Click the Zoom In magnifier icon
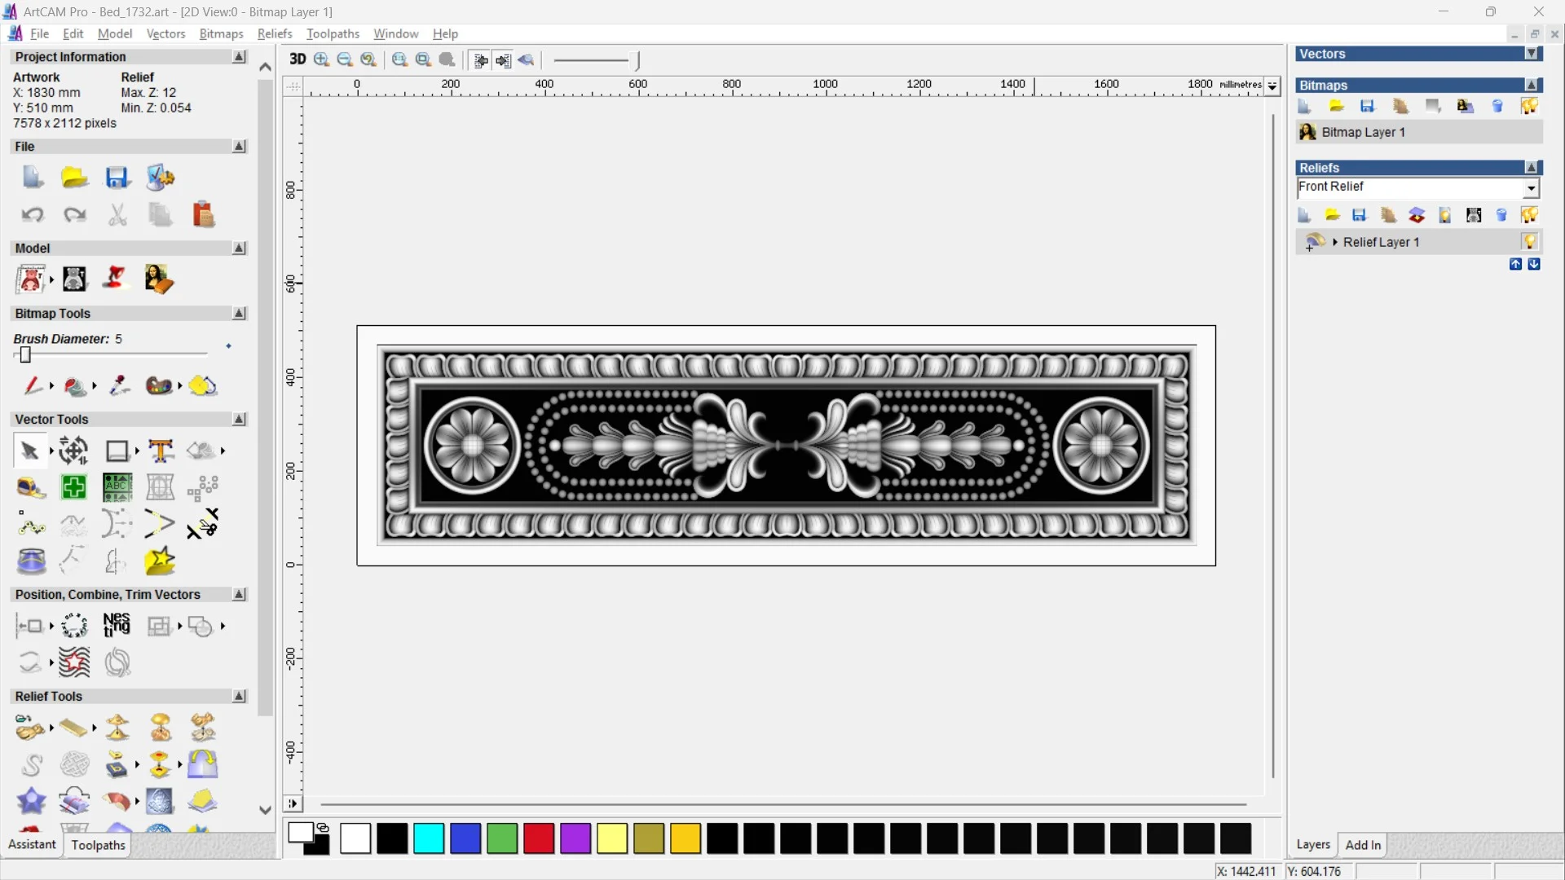 (321, 59)
